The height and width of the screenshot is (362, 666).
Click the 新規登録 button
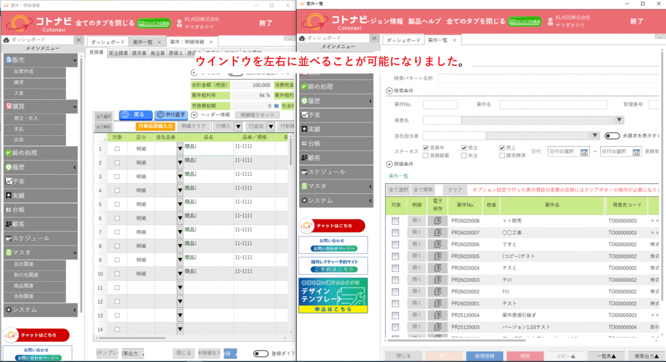coord(484,355)
